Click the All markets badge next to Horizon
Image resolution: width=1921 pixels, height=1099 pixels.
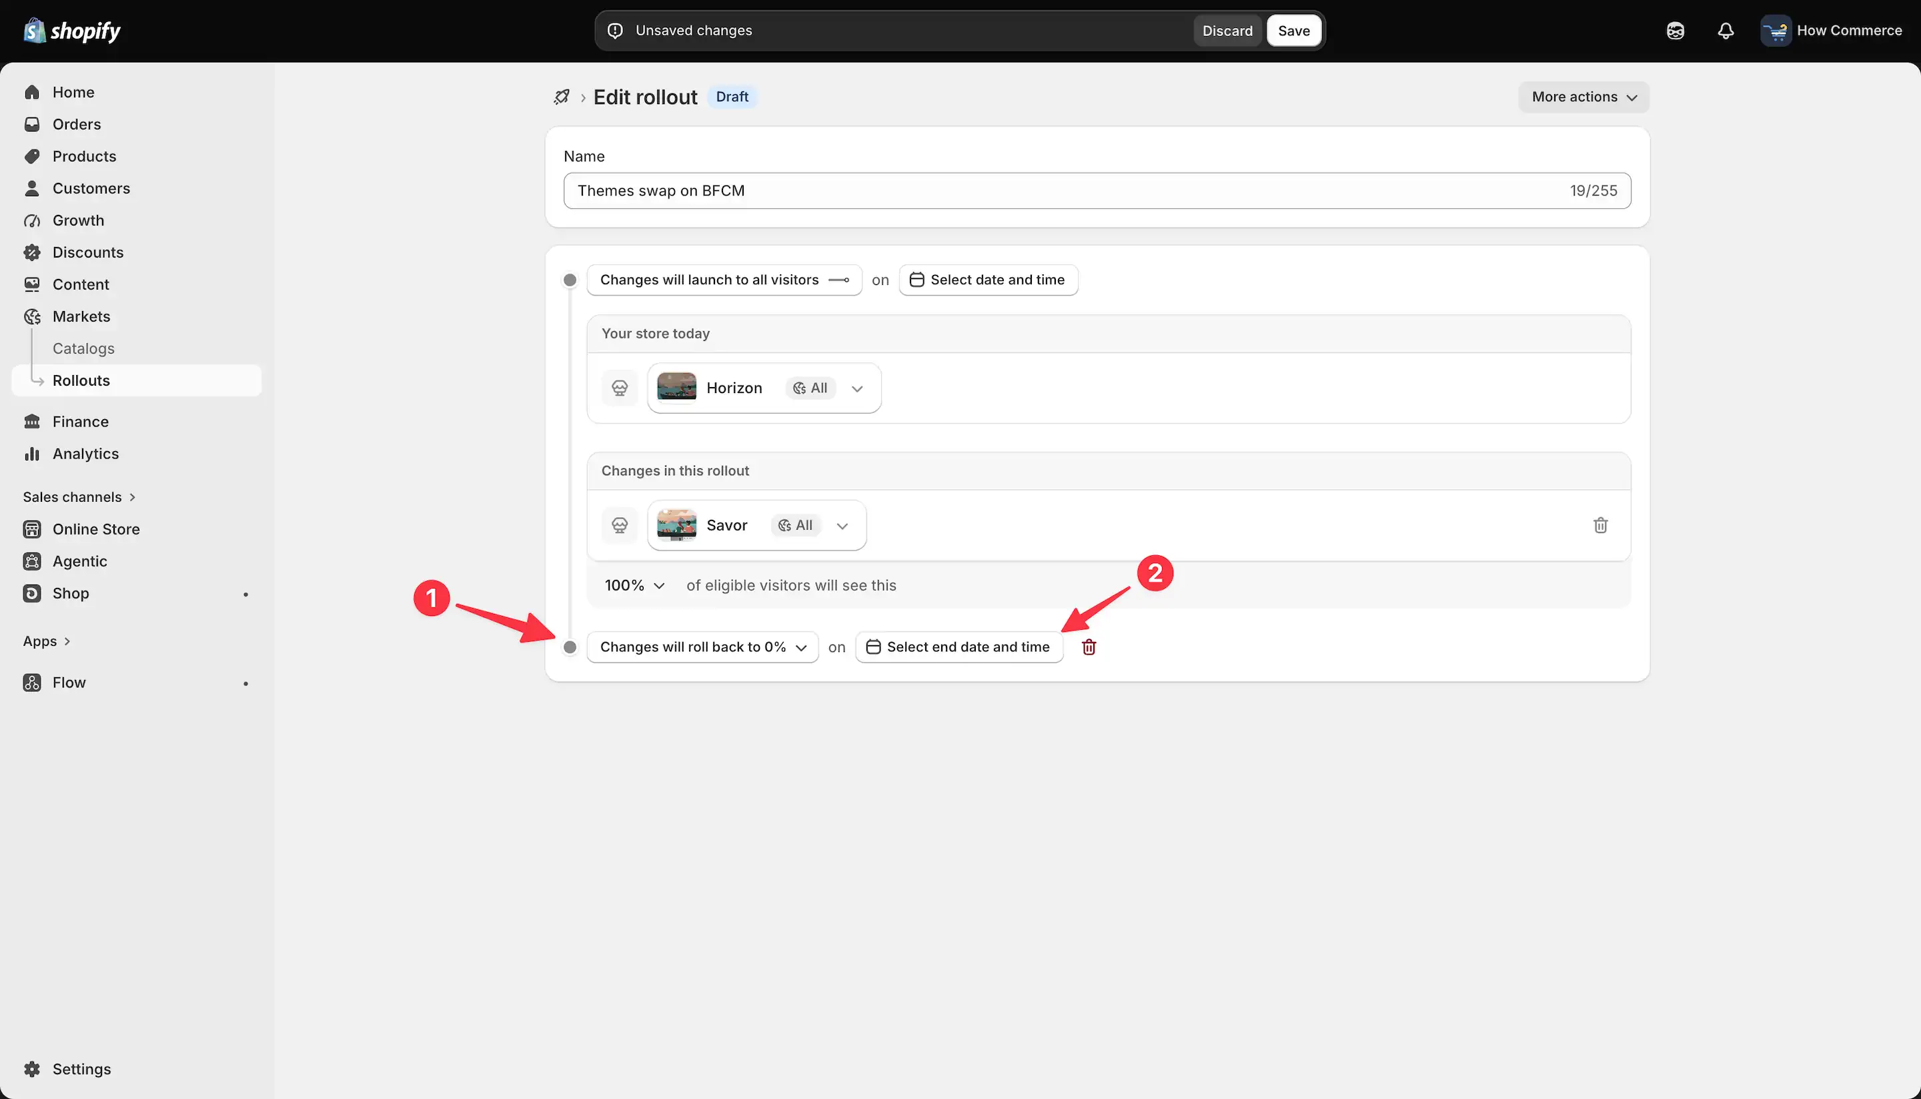[x=810, y=388]
